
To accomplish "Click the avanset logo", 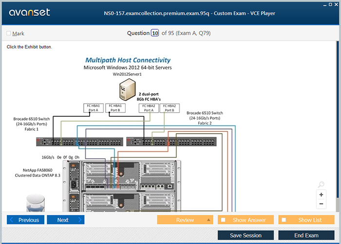I will click(29, 12).
